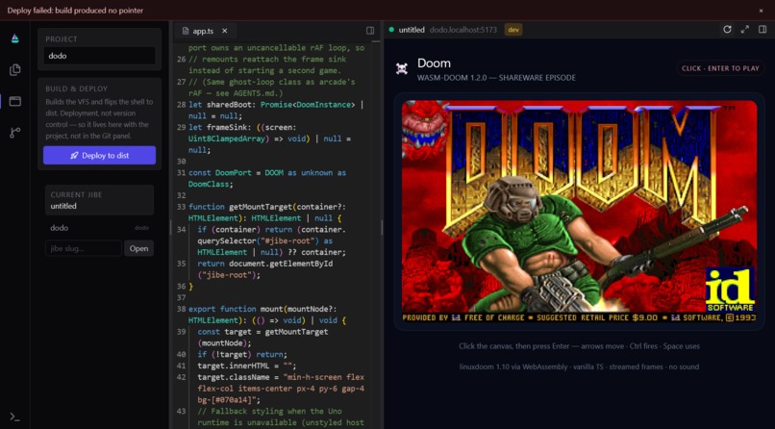Click the Open jibe button
Image resolution: width=775 pixels, height=429 pixels.
coord(138,248)
